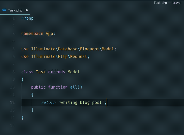This screenshot has width=184, height=135.
Task: Click the 'Model' parent class on line 8
Action: pyautogui.click(x=74, y=72)
